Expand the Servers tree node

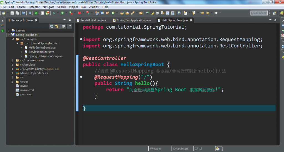click(x=9, y=31)
